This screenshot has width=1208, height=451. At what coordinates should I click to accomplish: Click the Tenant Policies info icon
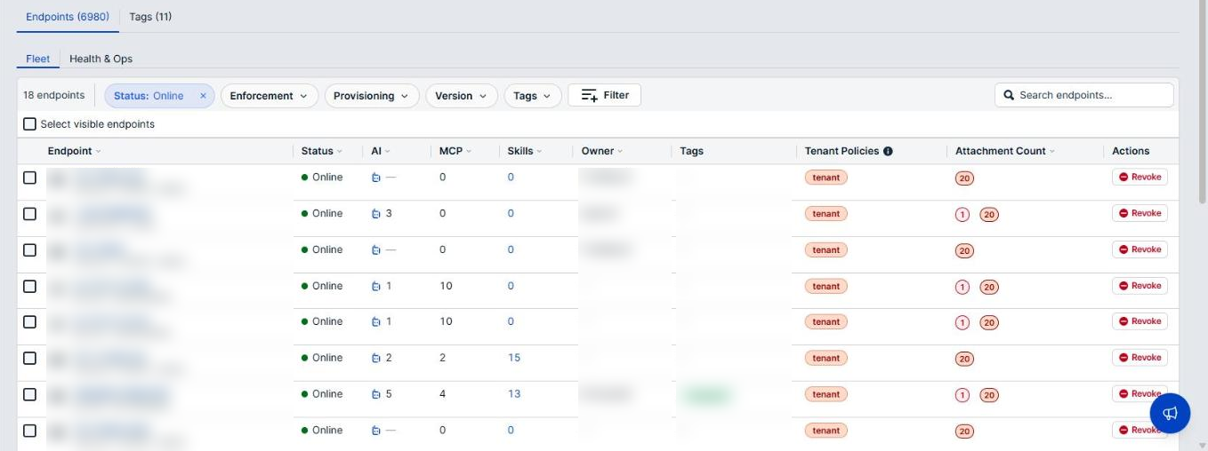coord(888,152)
